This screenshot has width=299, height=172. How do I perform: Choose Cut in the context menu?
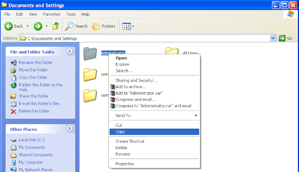[x=154, y=125]
